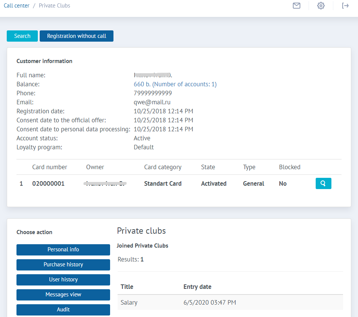Click card number 020000001
Screen dimensions: 358x317
point(48,183)
